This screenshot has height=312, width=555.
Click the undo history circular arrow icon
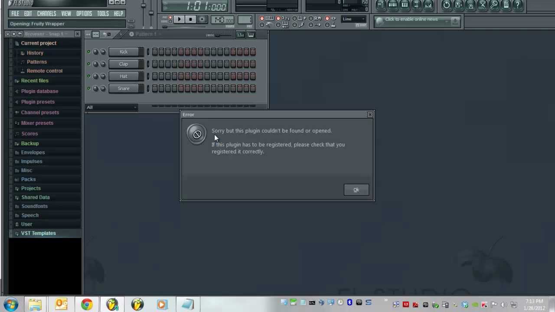pos(447,5)
